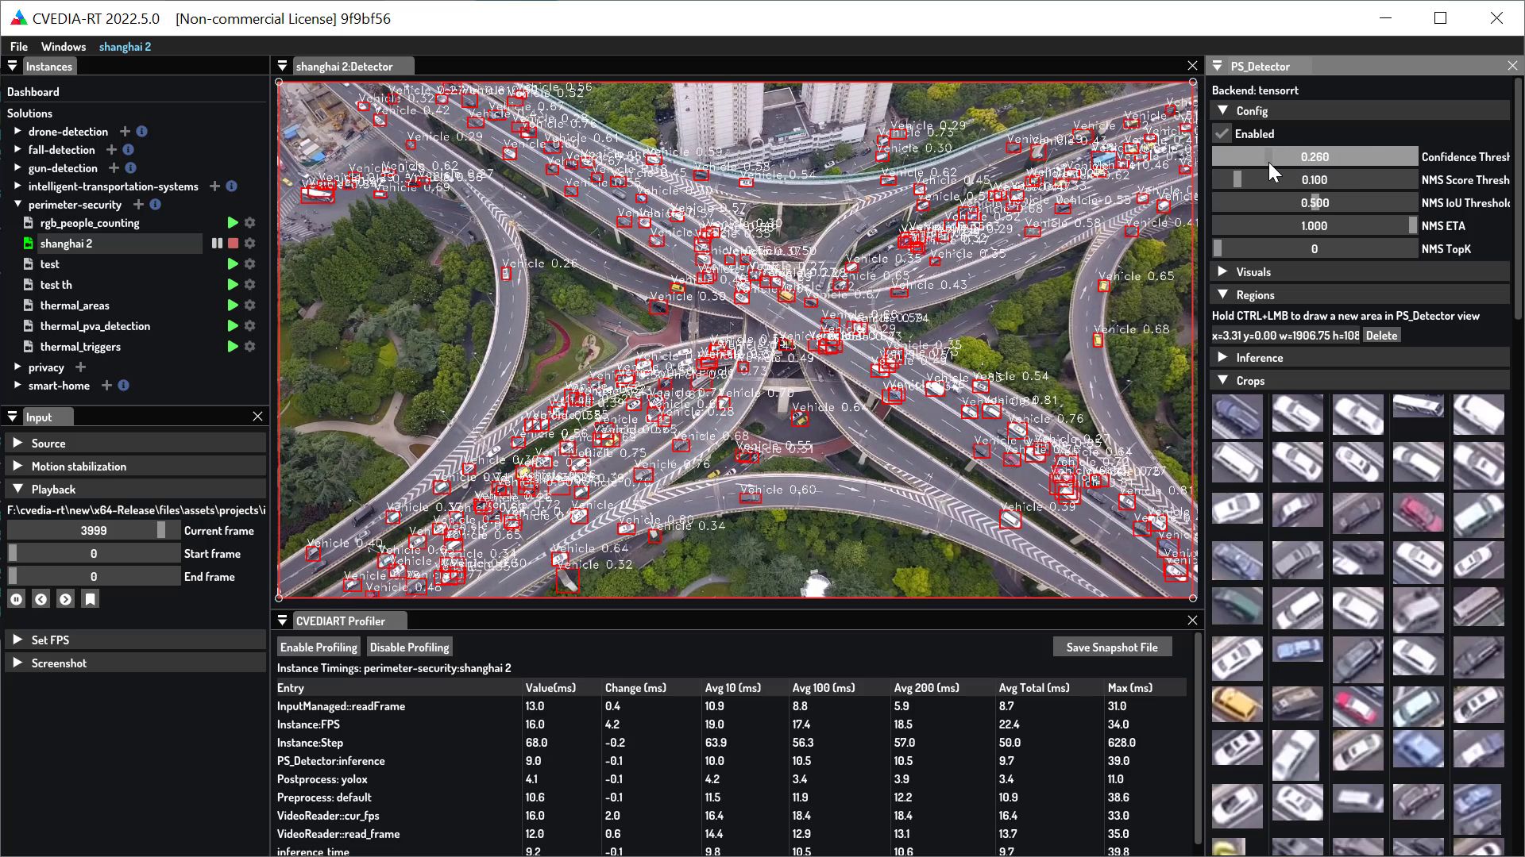Open the Windows menu
This screenshot has height=857, width=1525.
(x=63, y=46)
